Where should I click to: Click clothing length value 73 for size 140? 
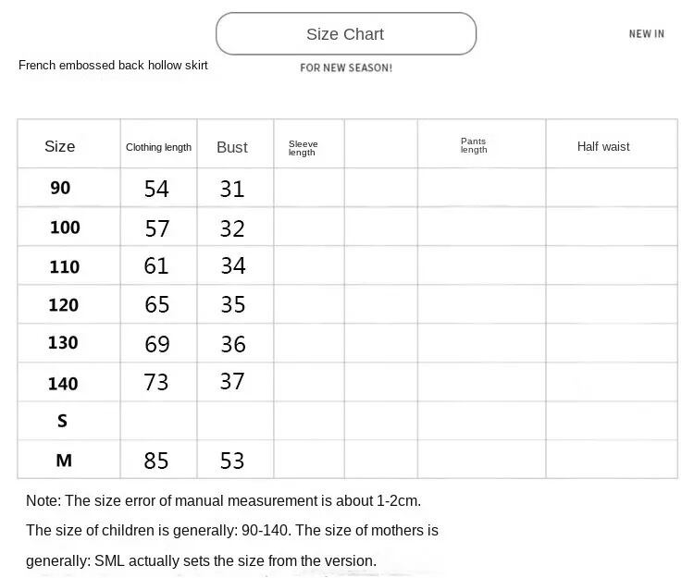(x=157, y=382)
